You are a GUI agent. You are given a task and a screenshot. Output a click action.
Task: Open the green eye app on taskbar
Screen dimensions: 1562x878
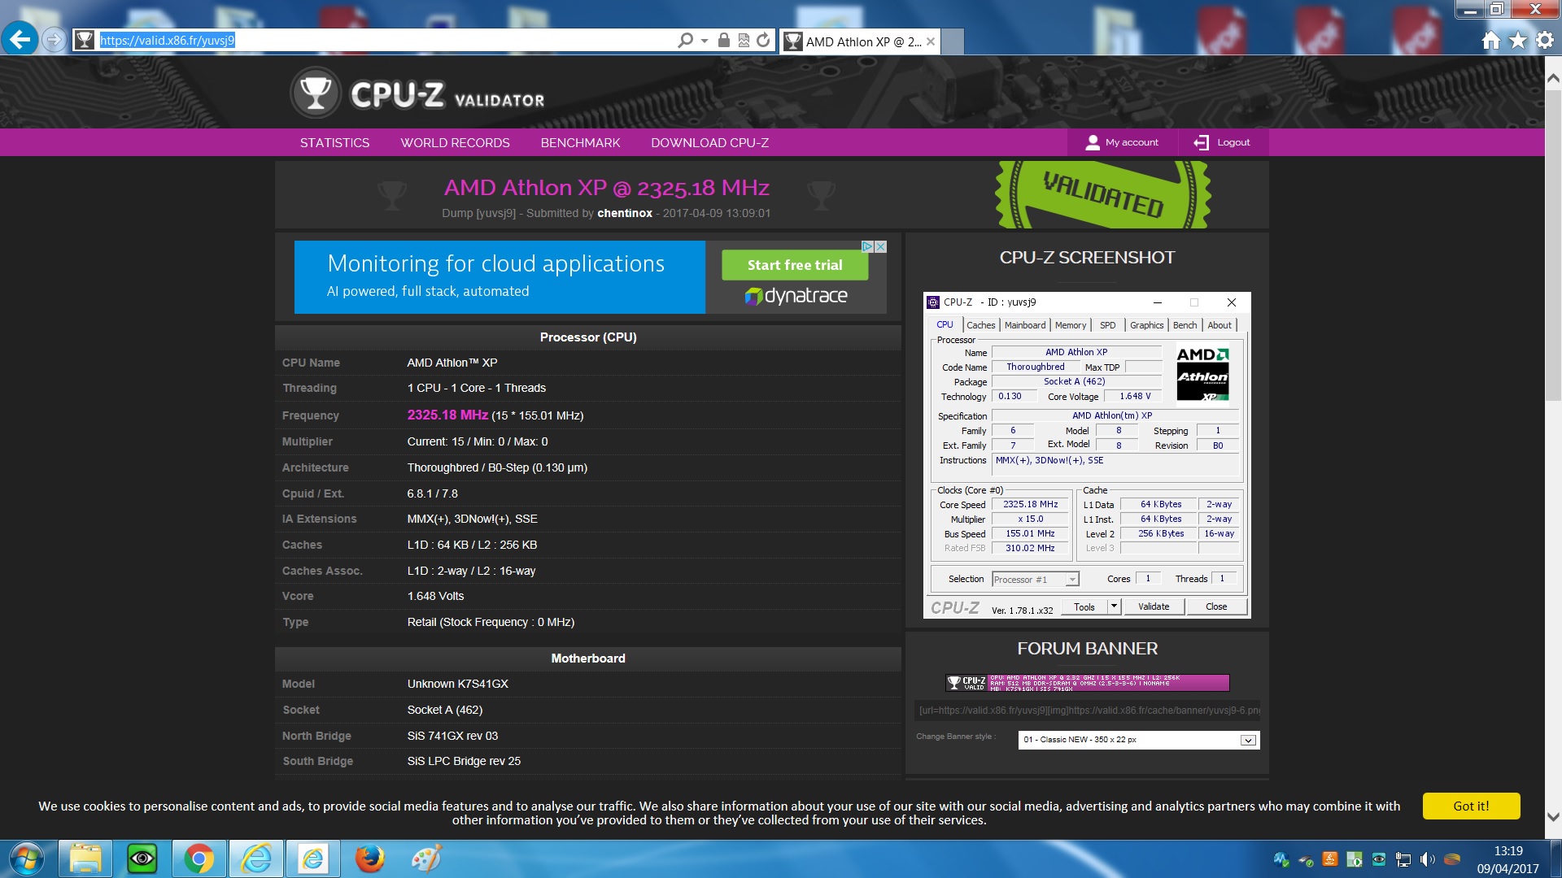(x=142, y=858)
